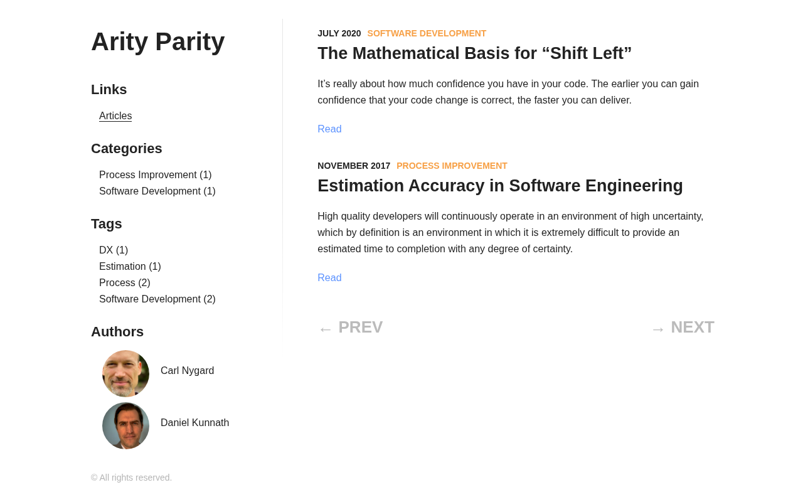This screenshot has height=502, width=803.
Task: Open the Arity Parity site title
Action: point(157,41)
